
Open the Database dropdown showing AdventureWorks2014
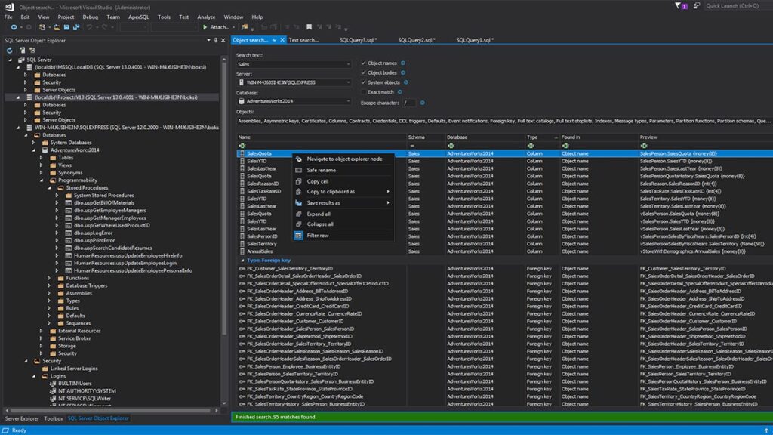pos(349,100)
